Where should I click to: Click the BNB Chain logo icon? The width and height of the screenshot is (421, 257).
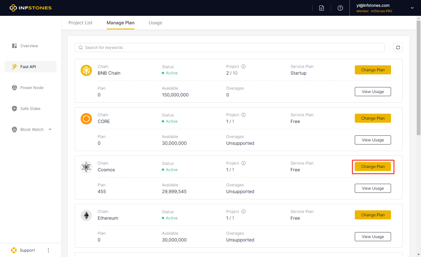click(86, 70)
